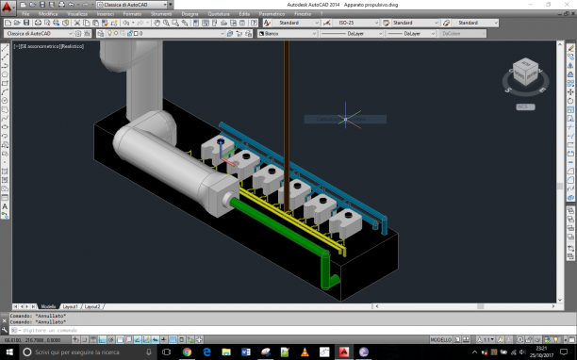577x360 pixels.
Task: Open the linetype DaLayer dropdown
Action: (352, 34)
